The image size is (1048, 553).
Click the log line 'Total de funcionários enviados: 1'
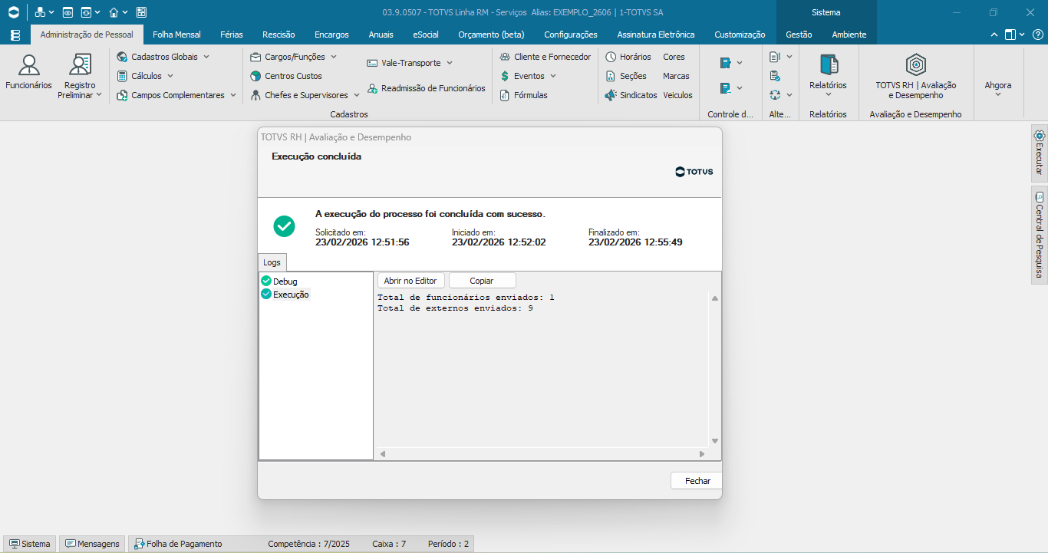pyautogui.click(x=466, y=298)
